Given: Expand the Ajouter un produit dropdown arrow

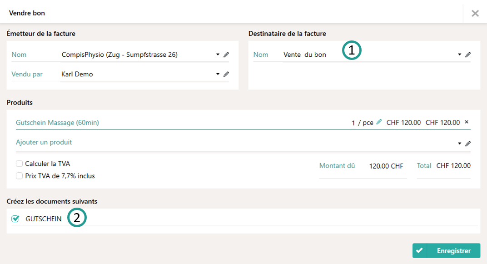Looking at the screenshot, I should pos(460,144).
